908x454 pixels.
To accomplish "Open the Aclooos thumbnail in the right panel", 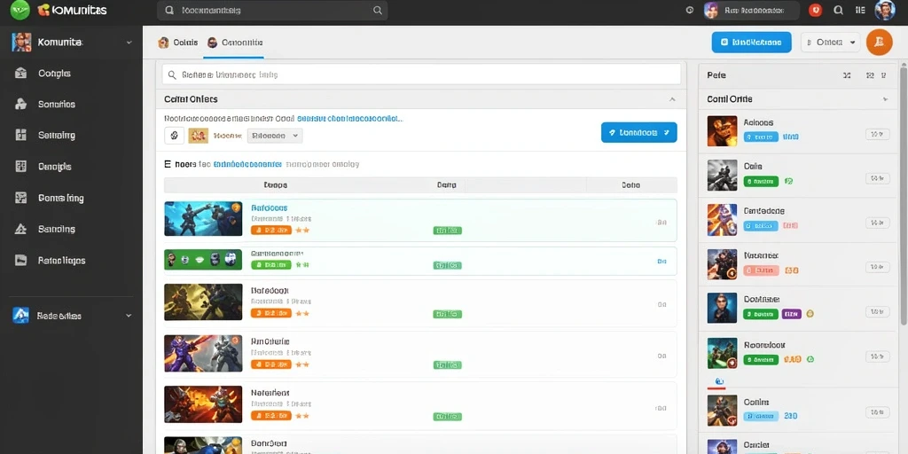I will (722, 130).
